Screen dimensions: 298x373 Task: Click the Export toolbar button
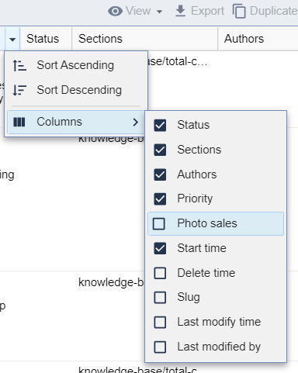click(x=199, y=11)
